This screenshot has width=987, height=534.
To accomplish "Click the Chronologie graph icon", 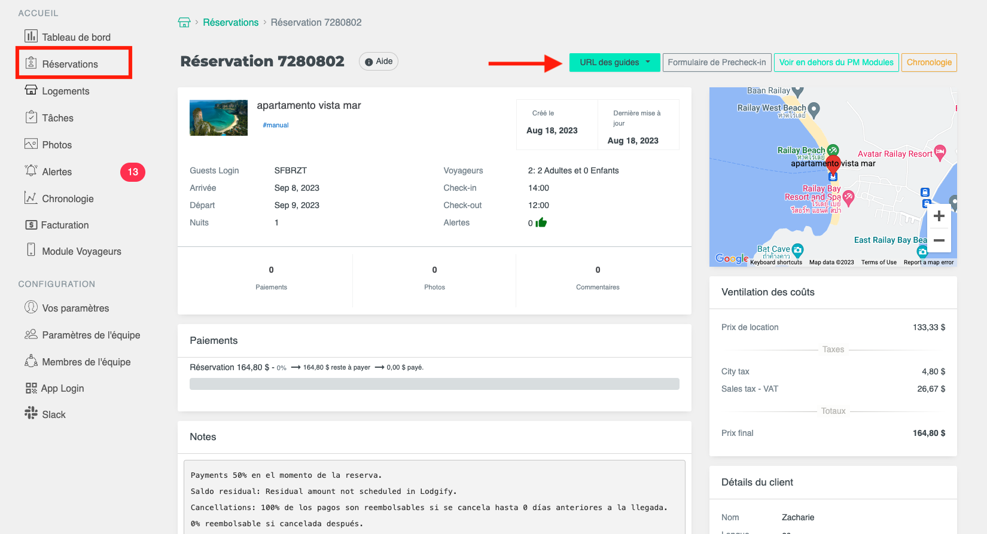I will tap(31, 197).
